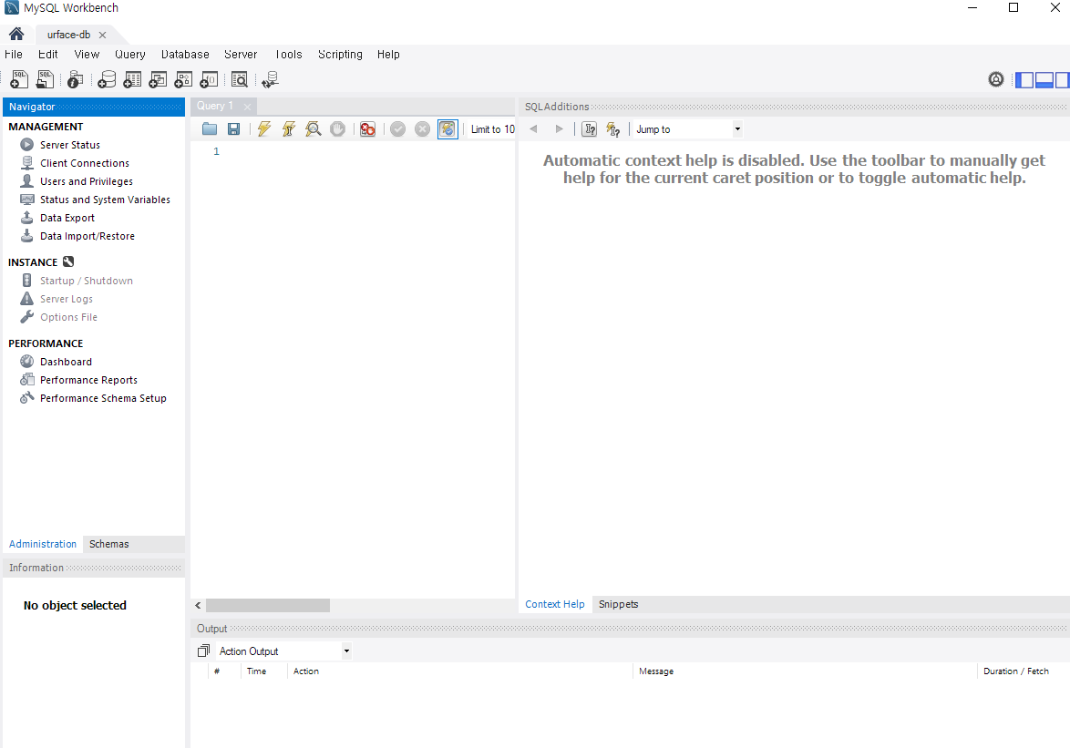Select the Context Help tab
This screenshot has height=748, width=1070.
click(555, 604)
